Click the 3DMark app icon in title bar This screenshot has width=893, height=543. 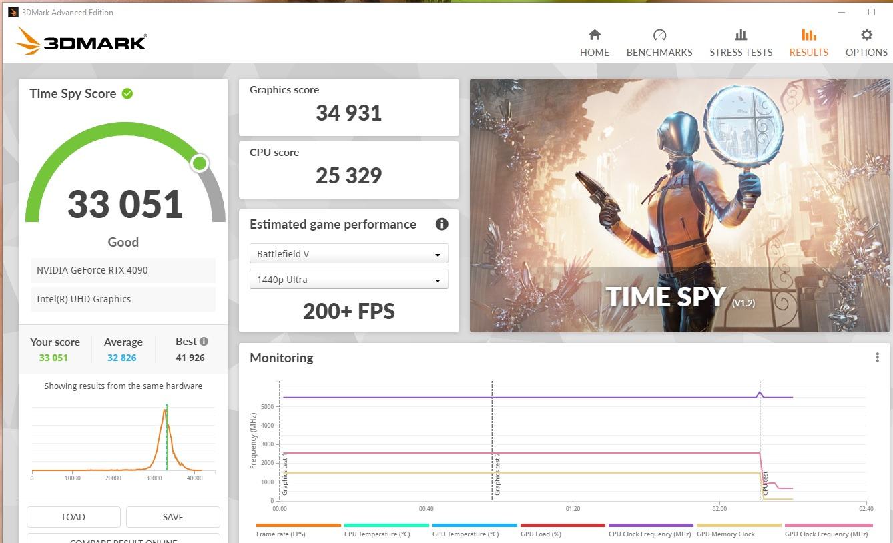pyautogui.click(x=13, y=12)
